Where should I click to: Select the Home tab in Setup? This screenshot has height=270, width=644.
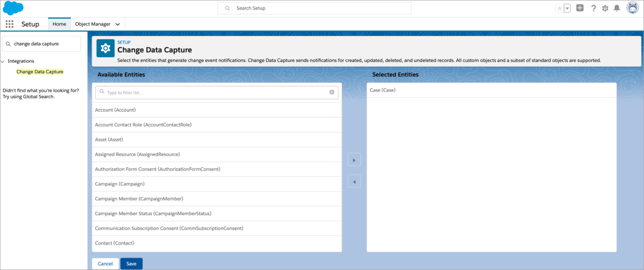[x=59, y=24]
